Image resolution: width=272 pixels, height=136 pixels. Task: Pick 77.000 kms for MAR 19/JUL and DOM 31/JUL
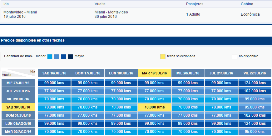(155, 115)
